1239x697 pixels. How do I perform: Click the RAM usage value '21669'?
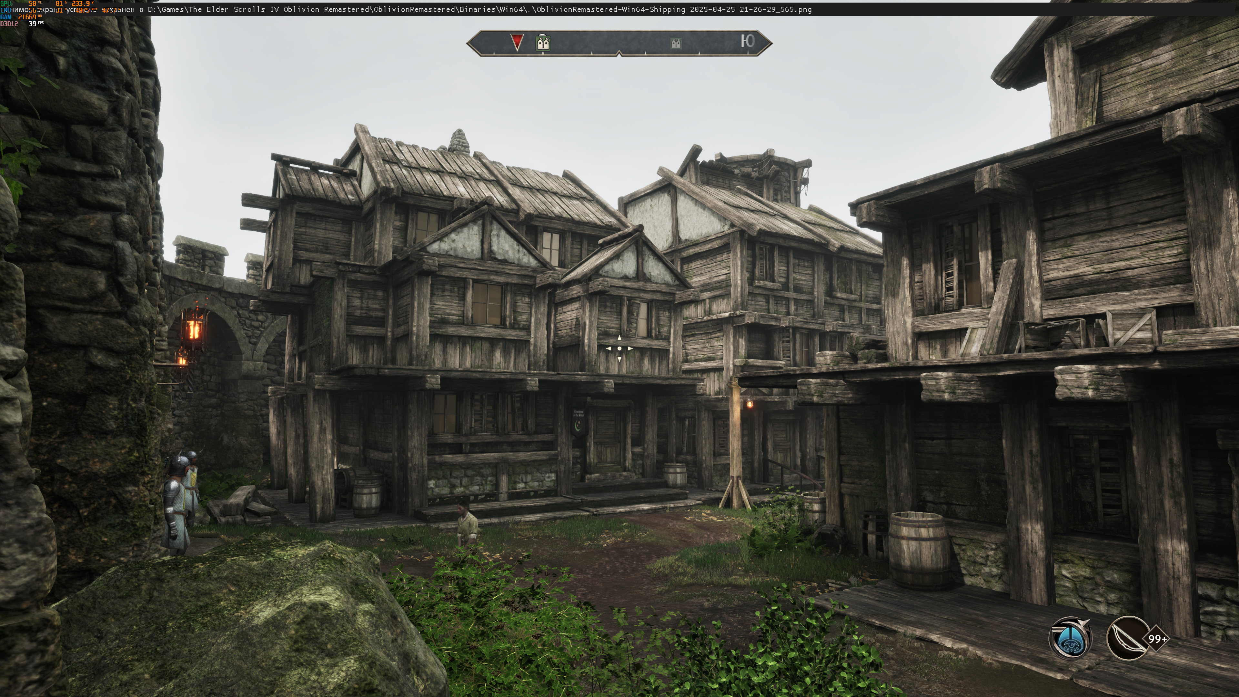27,17
